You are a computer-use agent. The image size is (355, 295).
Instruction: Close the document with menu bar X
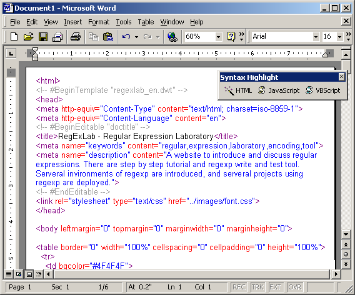click(x=346, y=21)
